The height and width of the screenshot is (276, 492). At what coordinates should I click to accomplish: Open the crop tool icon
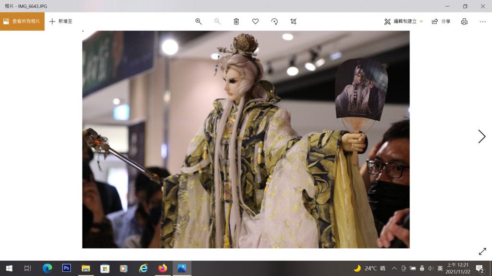tap(294, 21)
